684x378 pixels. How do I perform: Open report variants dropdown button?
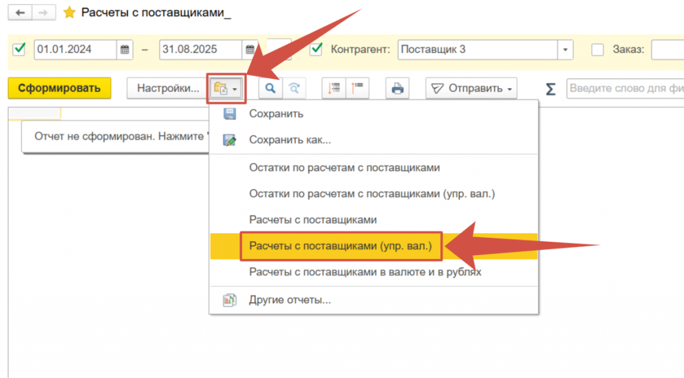[x=227, y=88]
